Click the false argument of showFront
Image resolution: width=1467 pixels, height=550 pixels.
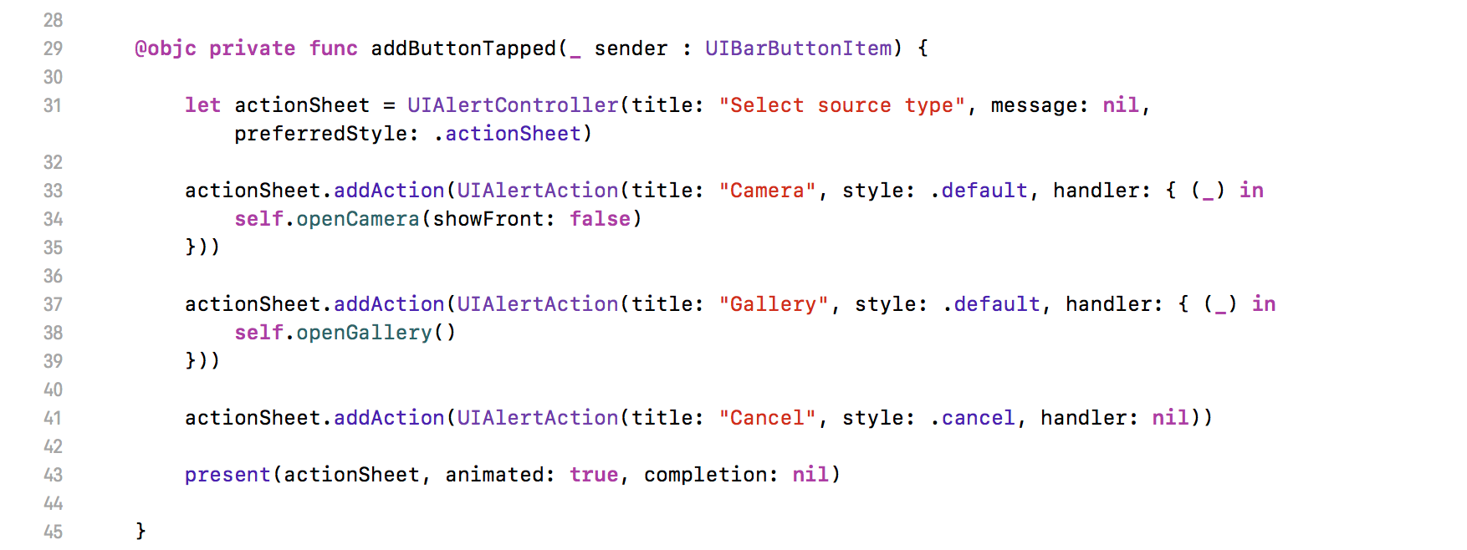[600, 219]
